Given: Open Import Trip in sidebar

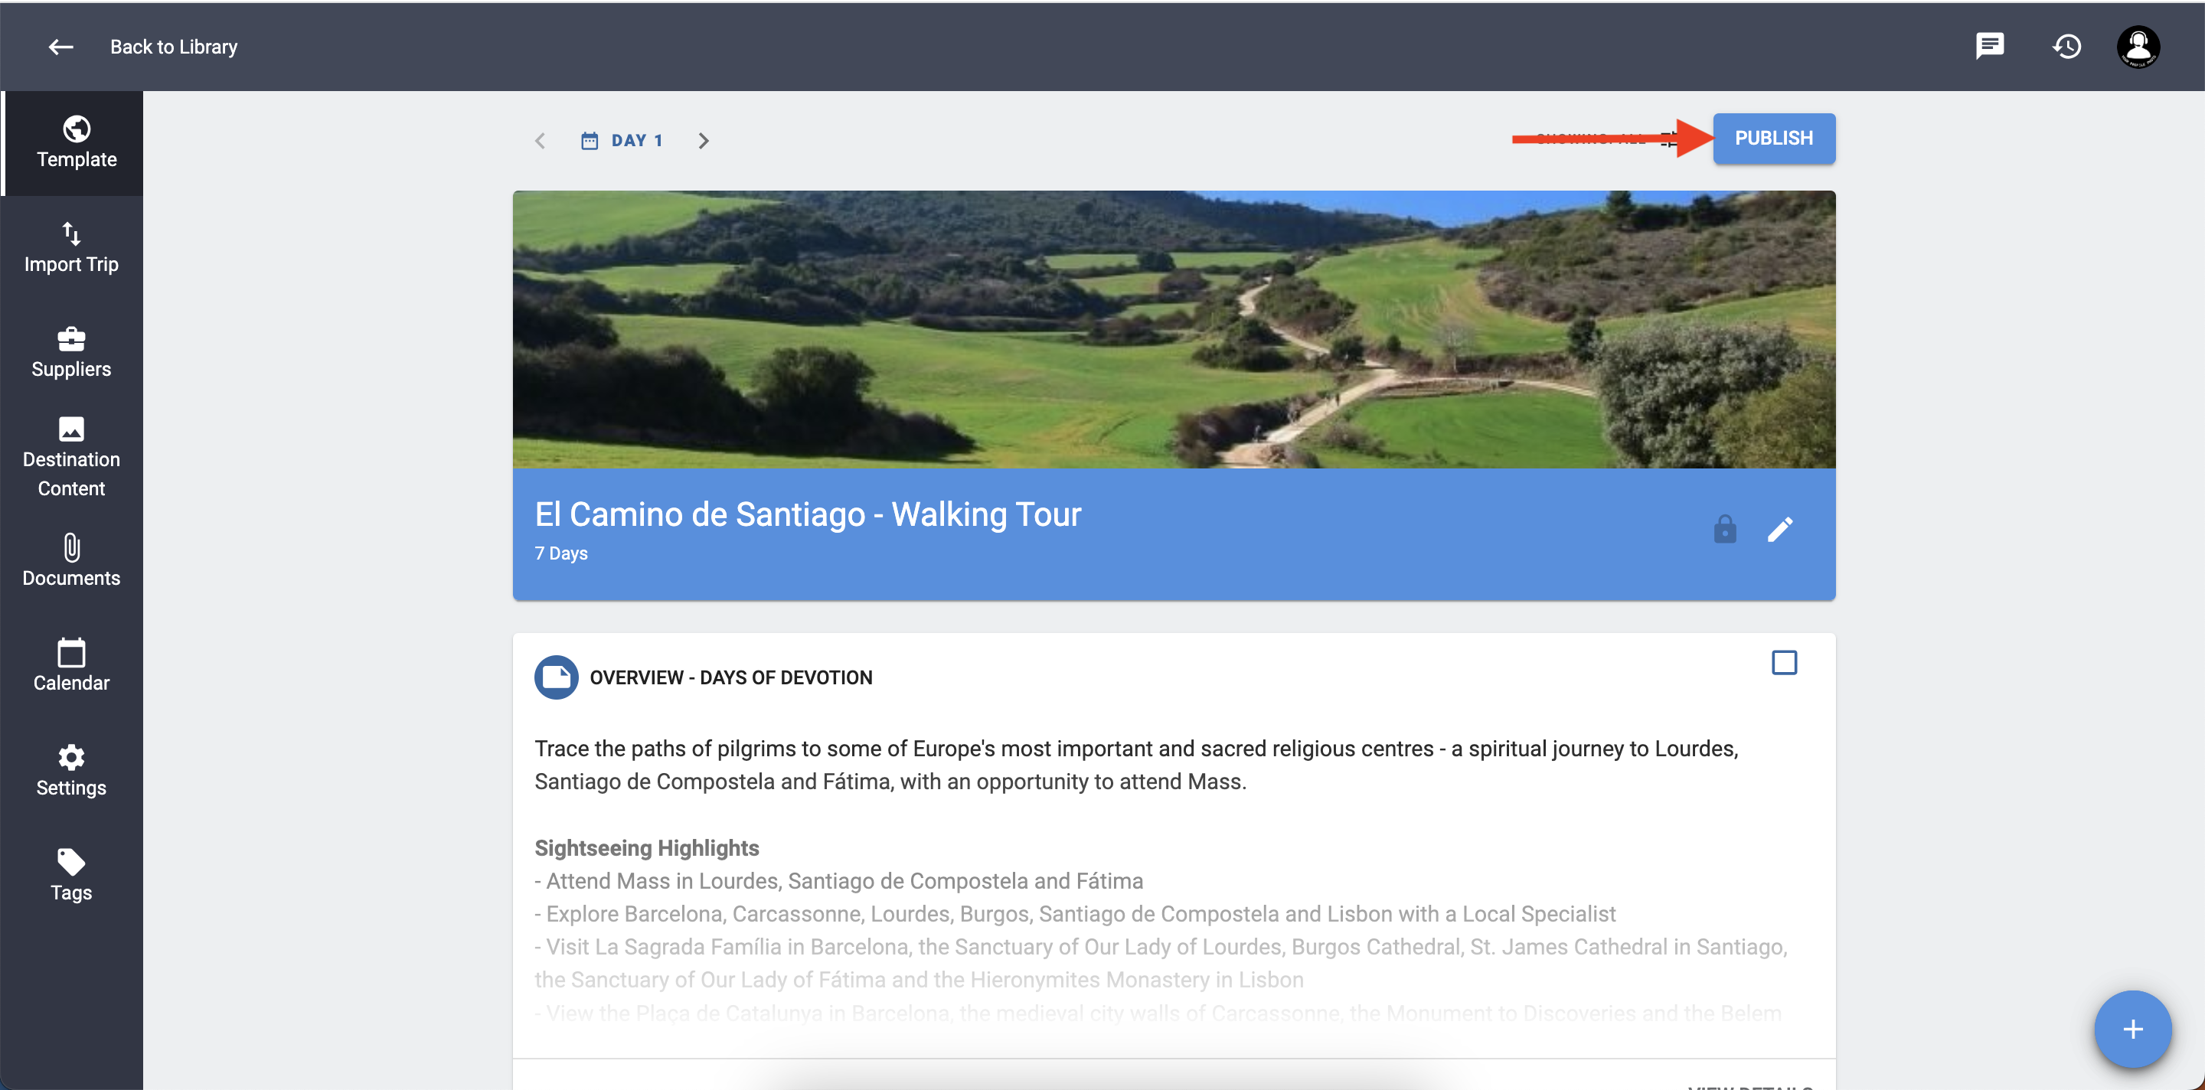Looking at the screenshot, I should point(72,248).
